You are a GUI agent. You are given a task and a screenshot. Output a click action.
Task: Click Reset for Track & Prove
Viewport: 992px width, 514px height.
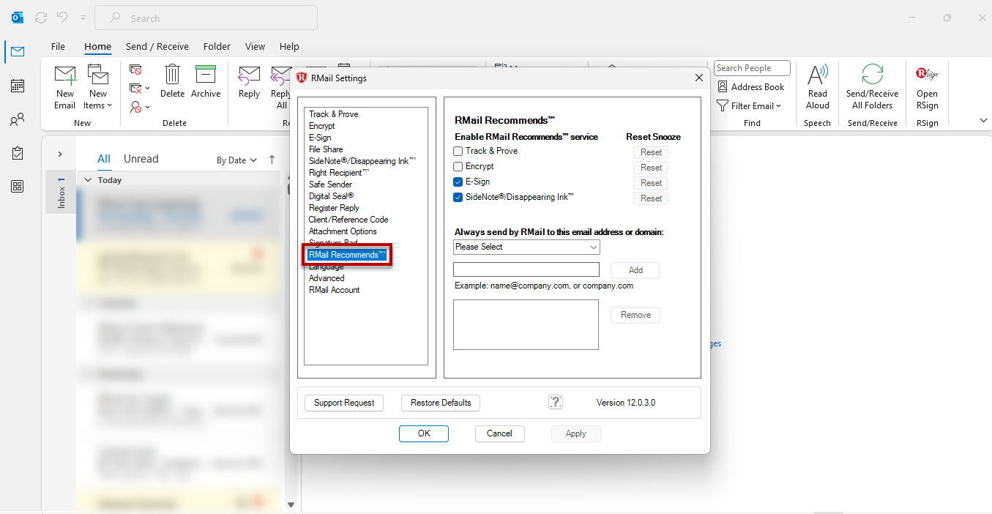651,152
